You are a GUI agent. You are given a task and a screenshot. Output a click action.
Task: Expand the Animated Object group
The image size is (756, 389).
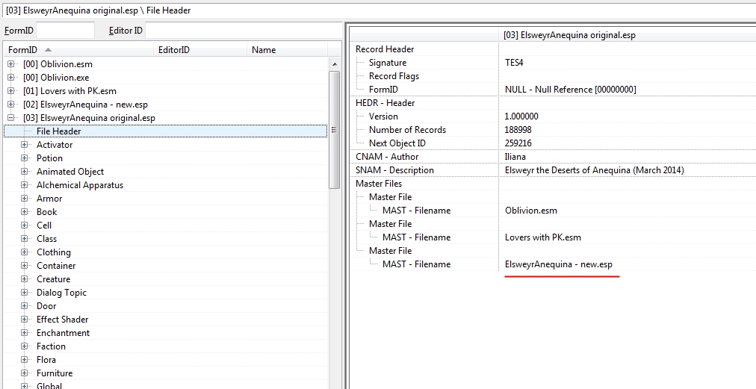[25, 172]
